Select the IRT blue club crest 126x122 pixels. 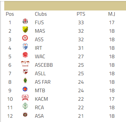[25, 46]
